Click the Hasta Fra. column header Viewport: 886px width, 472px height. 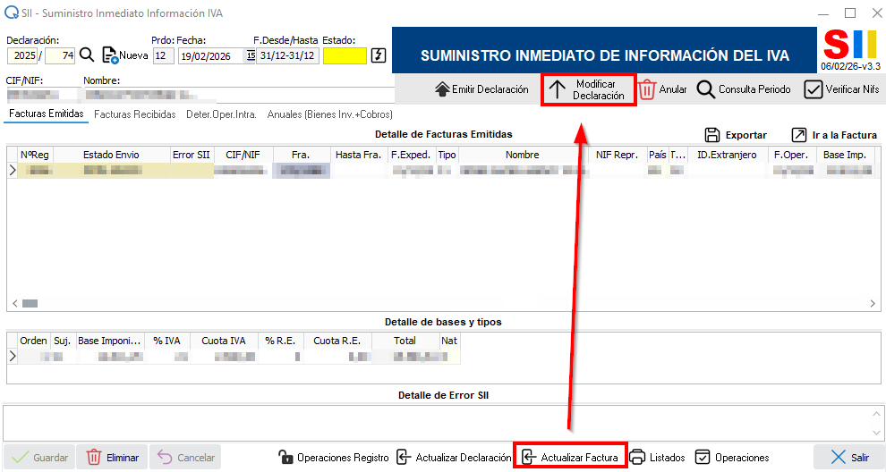click(359, 155)
